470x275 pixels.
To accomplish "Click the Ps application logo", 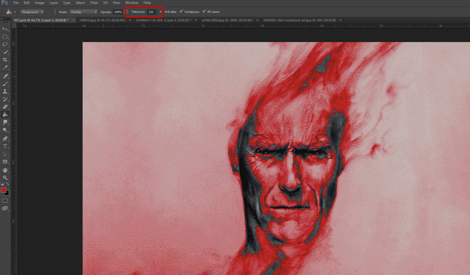I will tap(5, 3).
